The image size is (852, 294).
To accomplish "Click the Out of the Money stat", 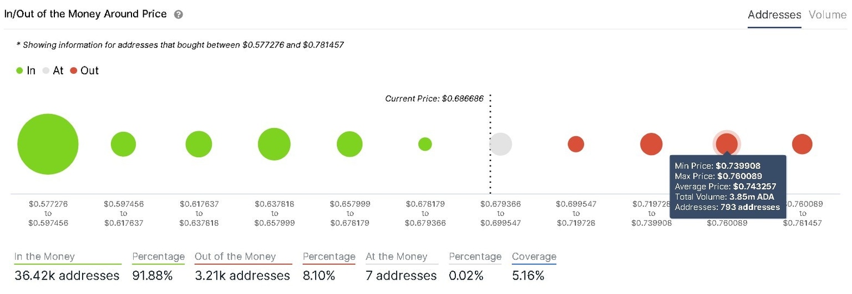I will [x=242, y=275].
